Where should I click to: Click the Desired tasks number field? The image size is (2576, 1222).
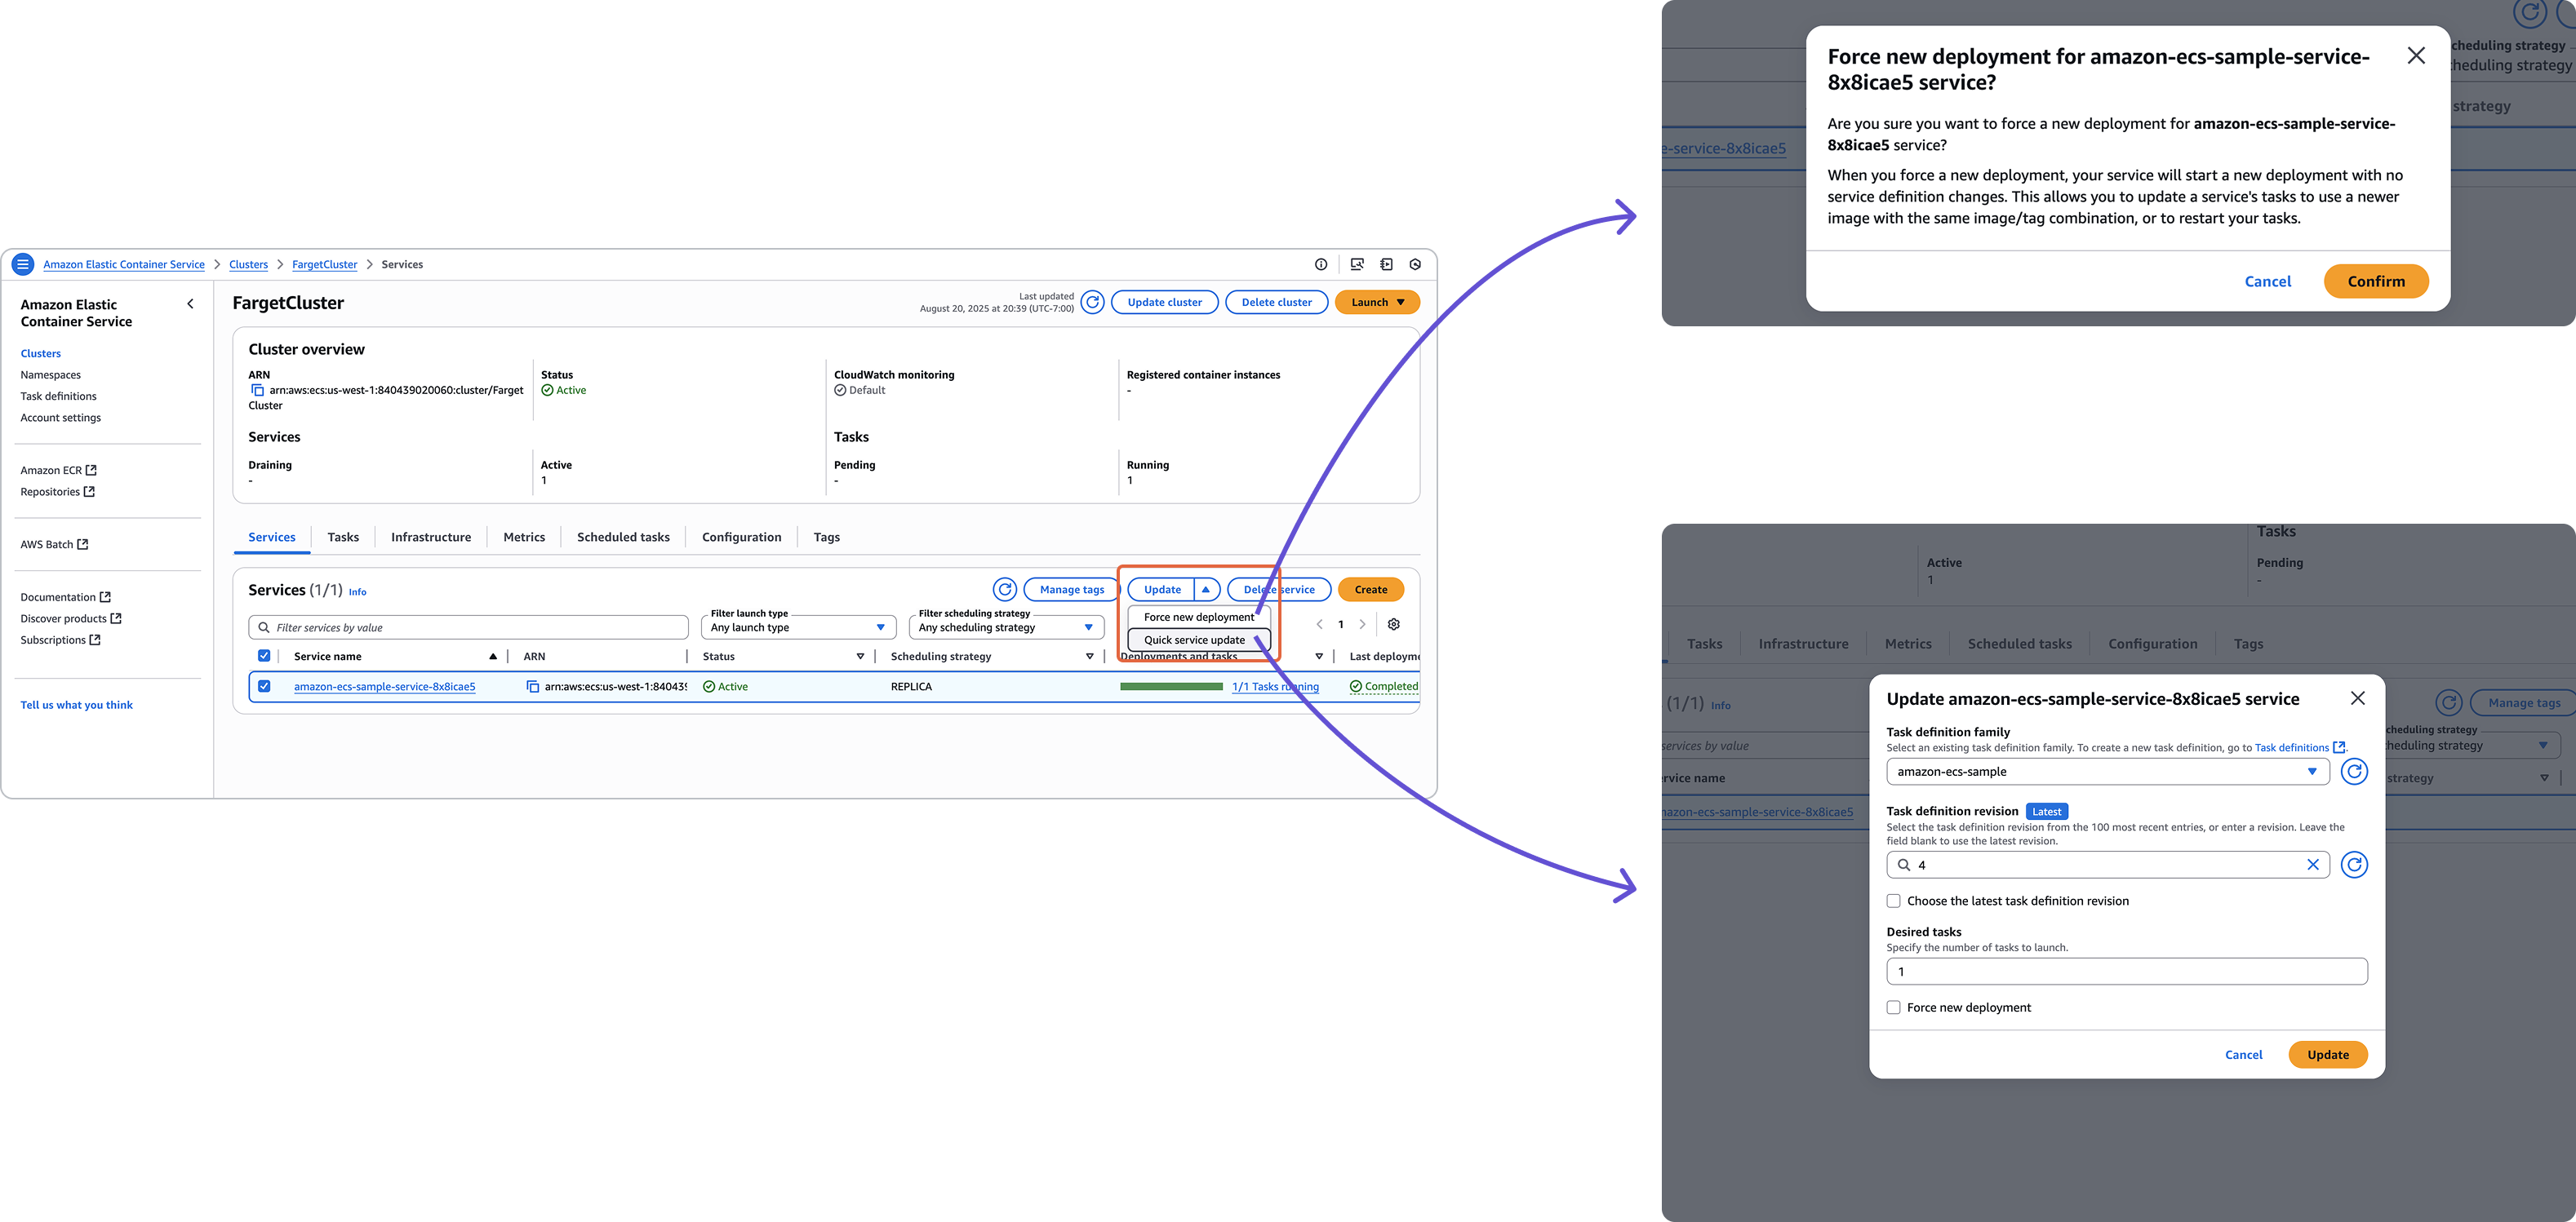pos(2126,972)
